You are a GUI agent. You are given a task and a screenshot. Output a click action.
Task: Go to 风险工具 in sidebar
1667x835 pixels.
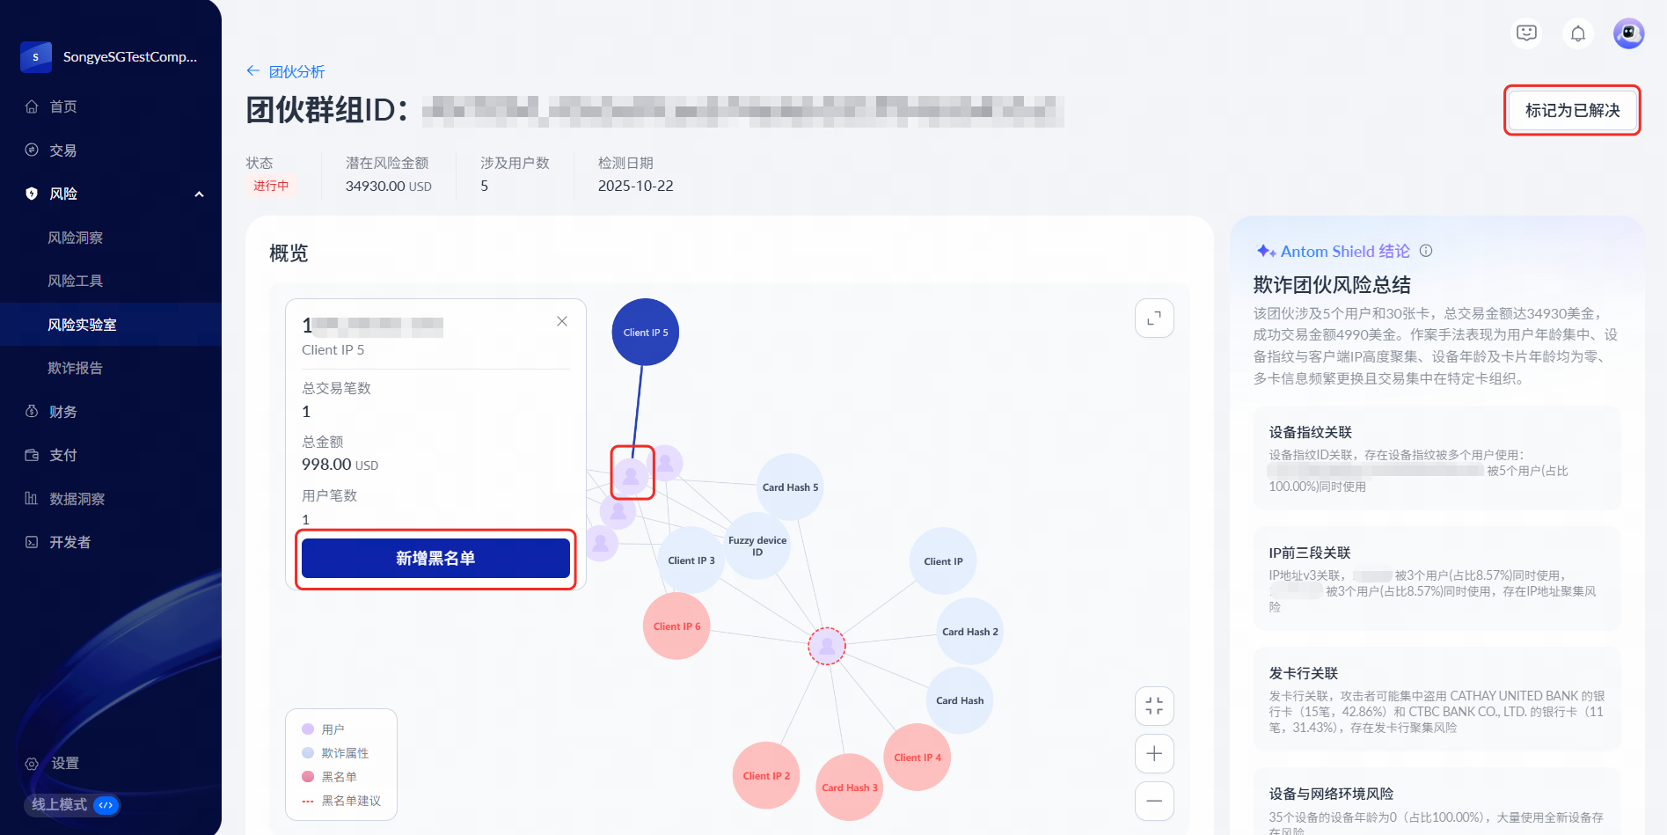point(76,281)
